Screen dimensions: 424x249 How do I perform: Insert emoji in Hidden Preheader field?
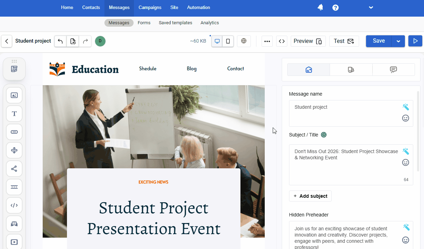click(x=406, y=240)
